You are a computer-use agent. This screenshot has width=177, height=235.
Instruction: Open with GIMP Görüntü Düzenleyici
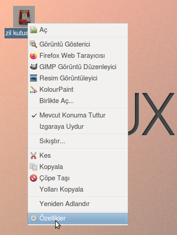pyautogui.click(x=78, y=67)
